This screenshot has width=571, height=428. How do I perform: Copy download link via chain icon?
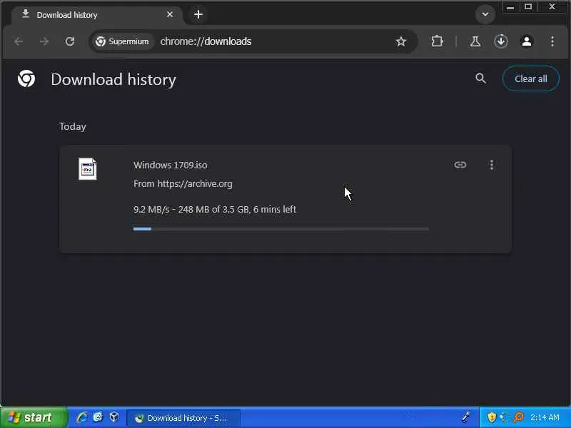[460, 165]
